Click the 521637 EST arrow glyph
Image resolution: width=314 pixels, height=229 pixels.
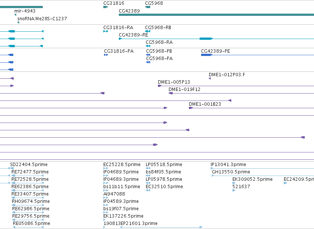click(234, 190)
